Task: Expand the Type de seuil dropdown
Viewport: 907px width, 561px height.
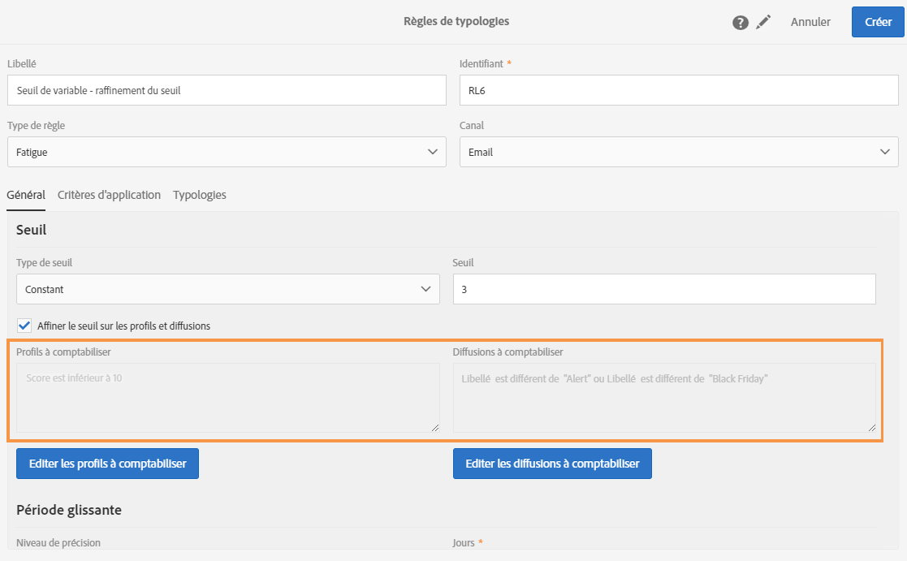Action: point(227,289)
